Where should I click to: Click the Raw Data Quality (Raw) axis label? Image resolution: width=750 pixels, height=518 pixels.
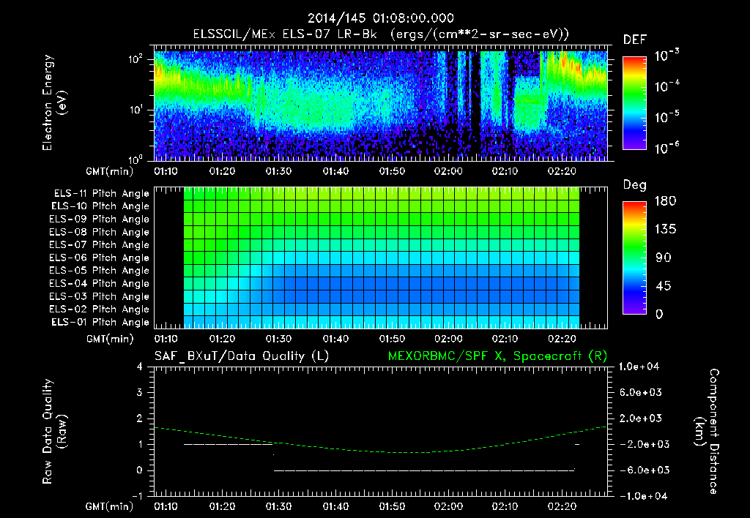tap(54, 432)
